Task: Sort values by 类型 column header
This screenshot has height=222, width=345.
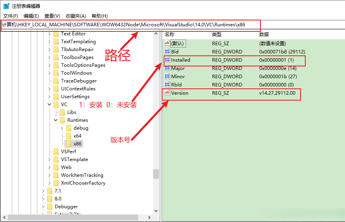Action: point(233,34)
